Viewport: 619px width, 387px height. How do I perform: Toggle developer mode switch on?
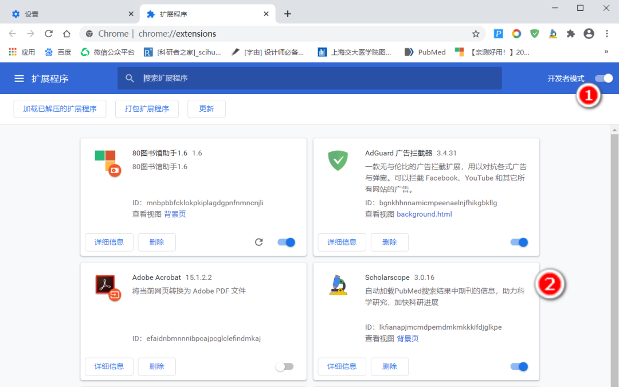604,78
